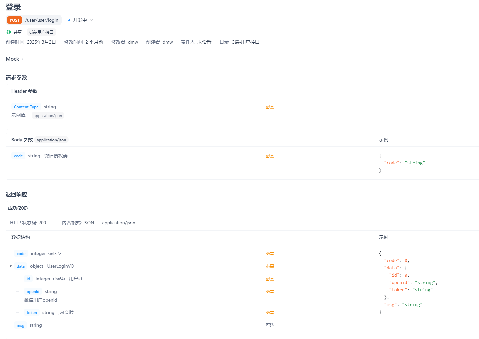Click the 微信用户openid description text
The height and width of the screenshot is (339, 479).
[x=40, y=300]
